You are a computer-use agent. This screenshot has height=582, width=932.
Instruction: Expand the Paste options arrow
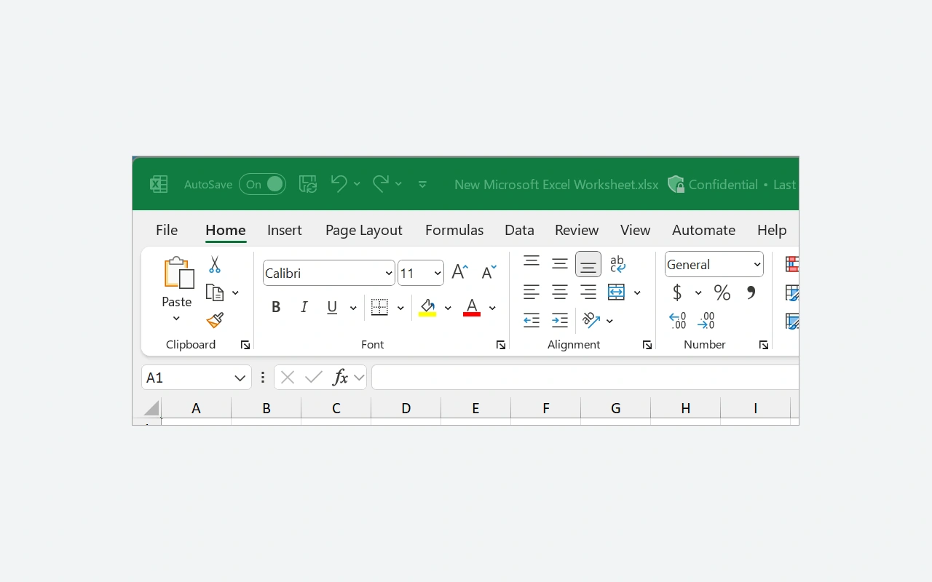pyautogui.click(x=176, y=319)
